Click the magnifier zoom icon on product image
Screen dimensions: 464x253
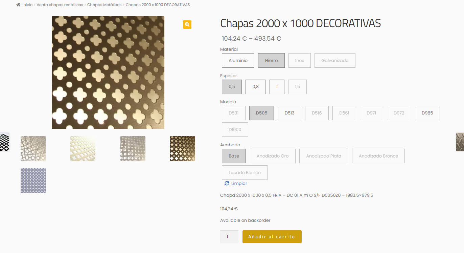187,24
